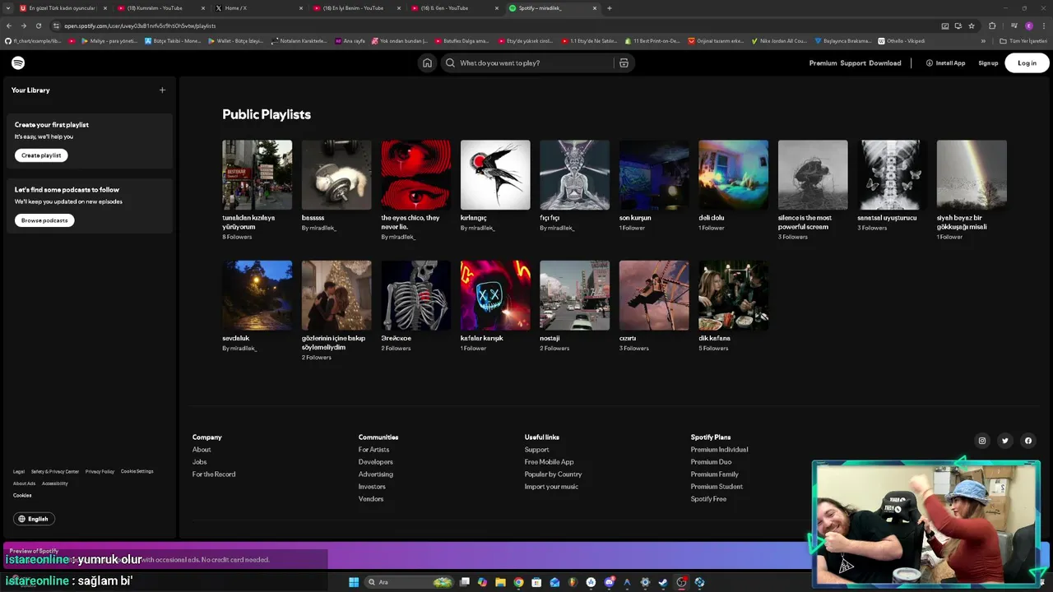This screenshot has height=592, width=1053.
Task: Open Chrome three-dot menu
Action: pyautogui.click(x=1044, y=25)
